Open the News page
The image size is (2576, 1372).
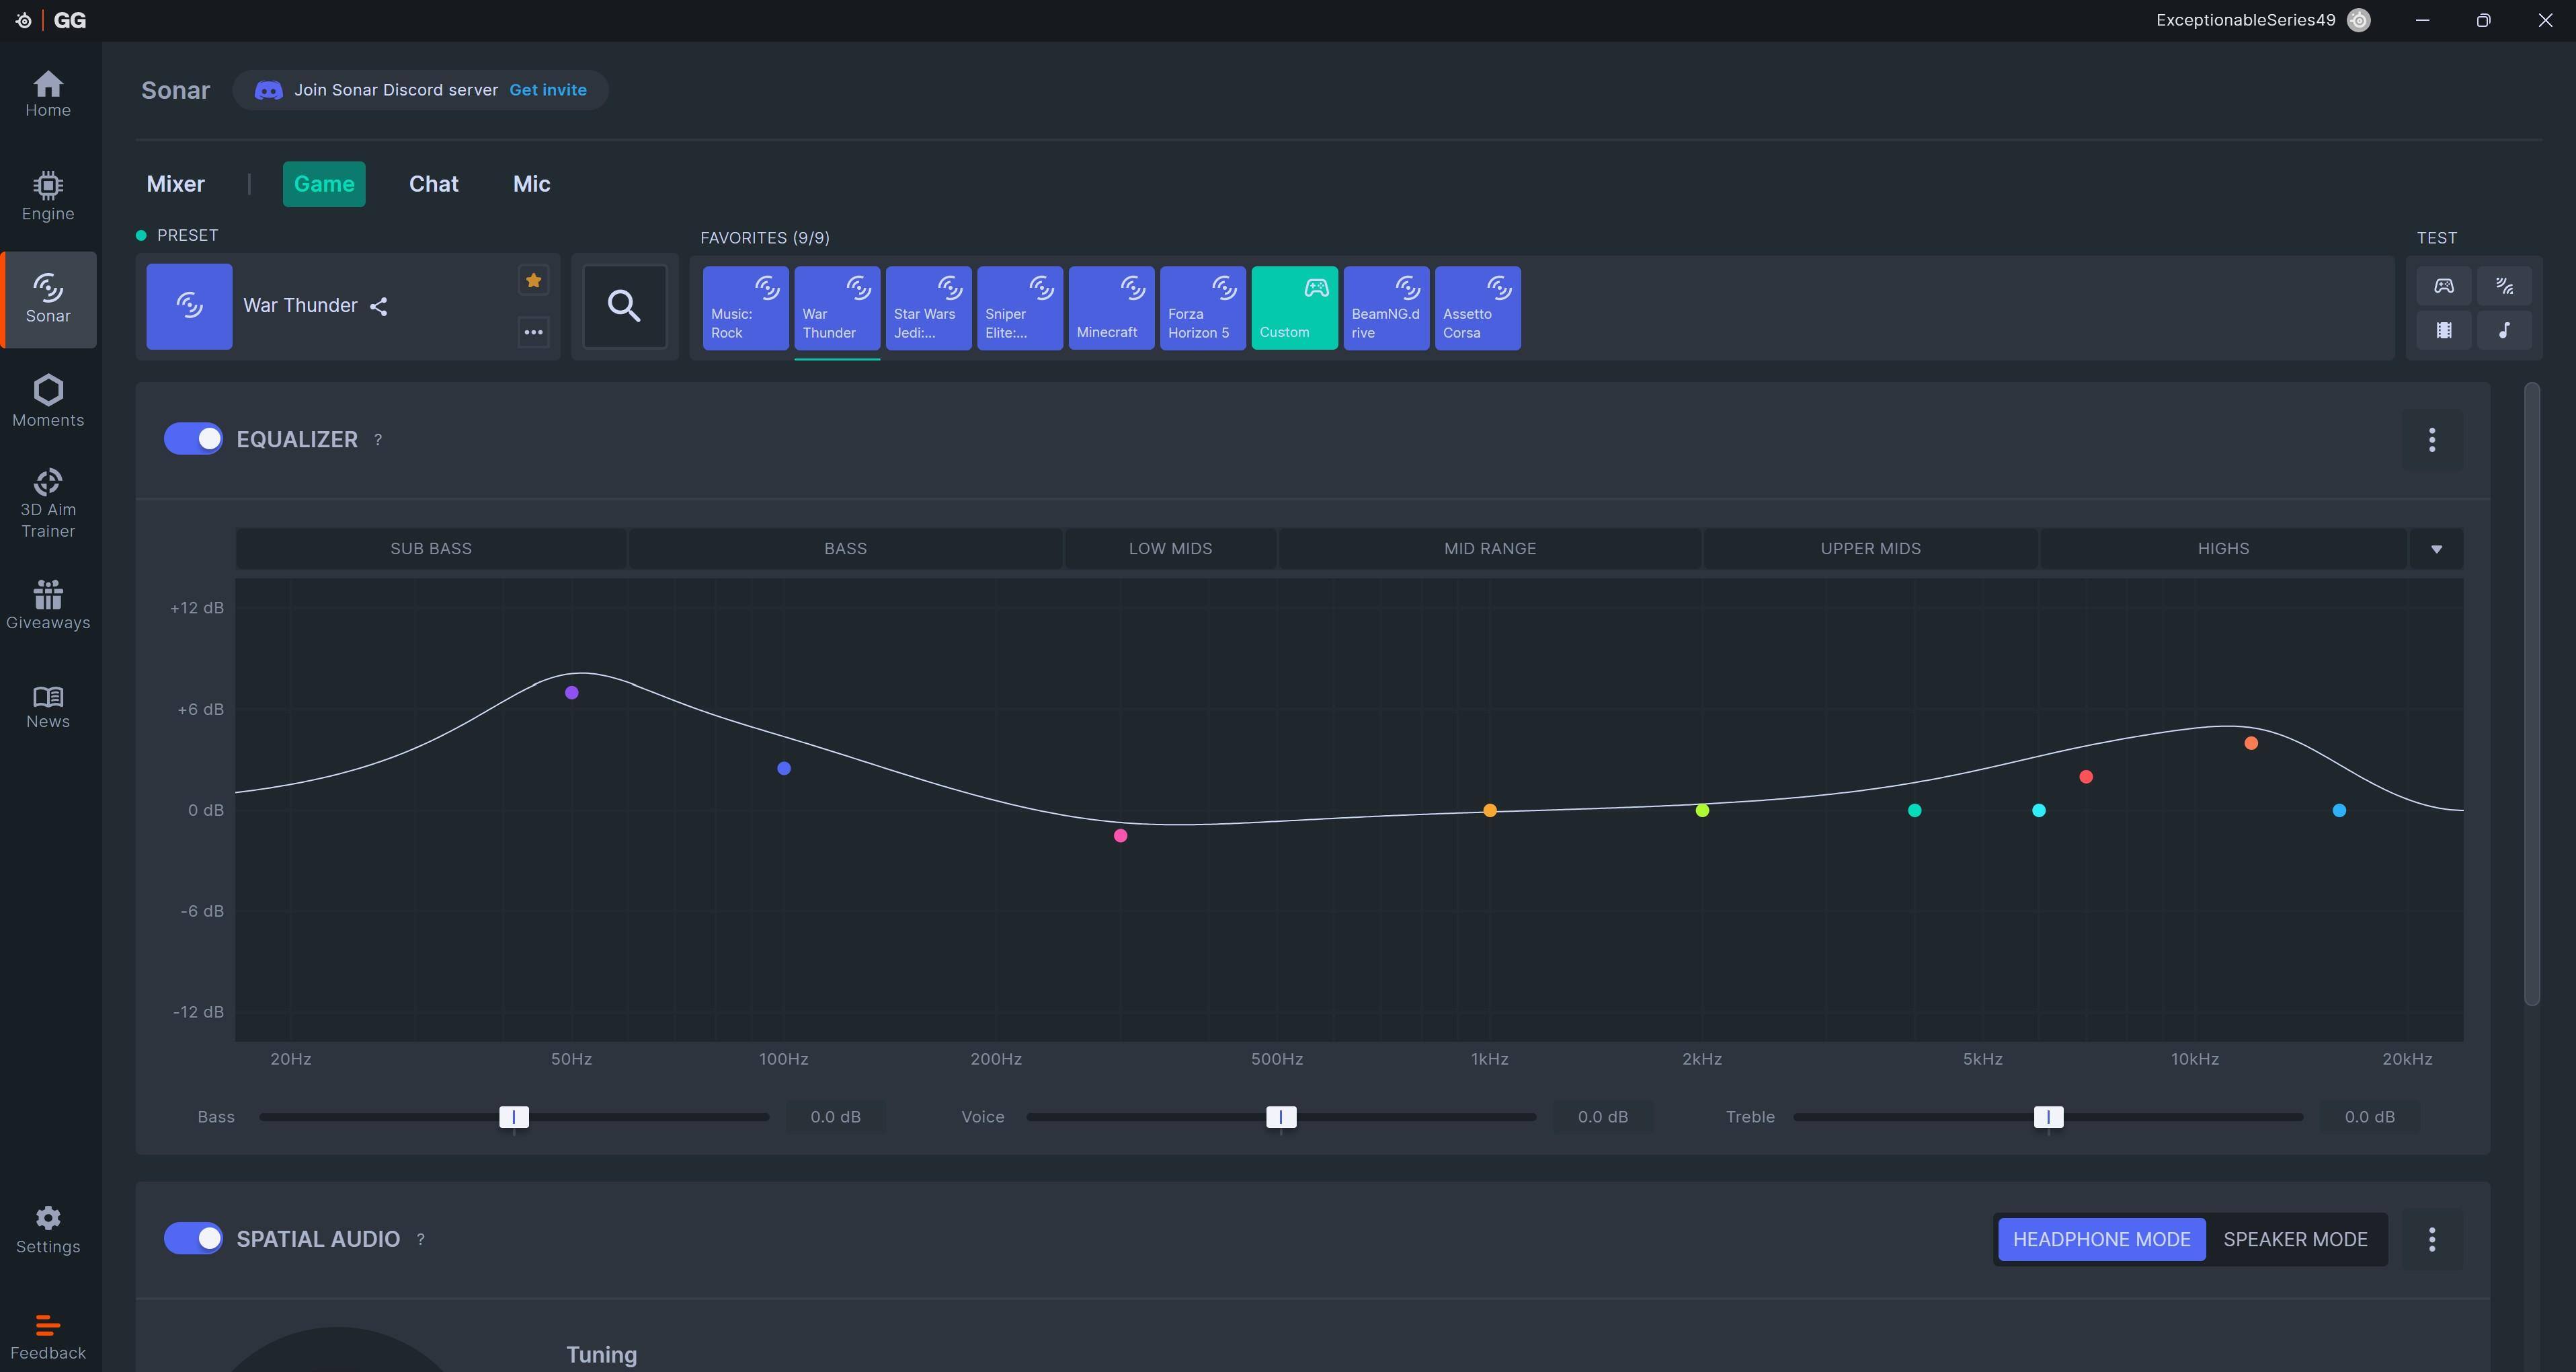point(48,708)
